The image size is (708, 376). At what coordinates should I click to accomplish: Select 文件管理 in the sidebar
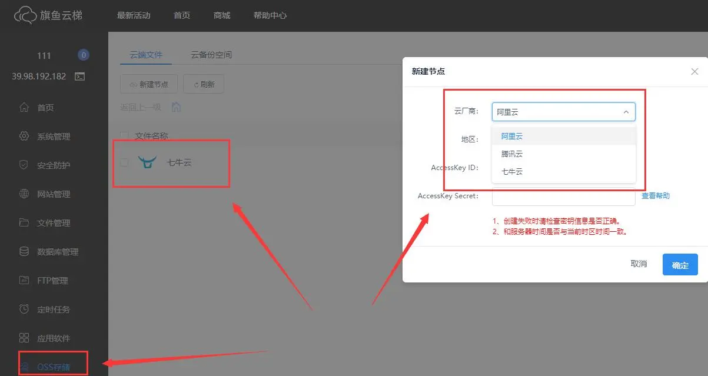(54, 223)
